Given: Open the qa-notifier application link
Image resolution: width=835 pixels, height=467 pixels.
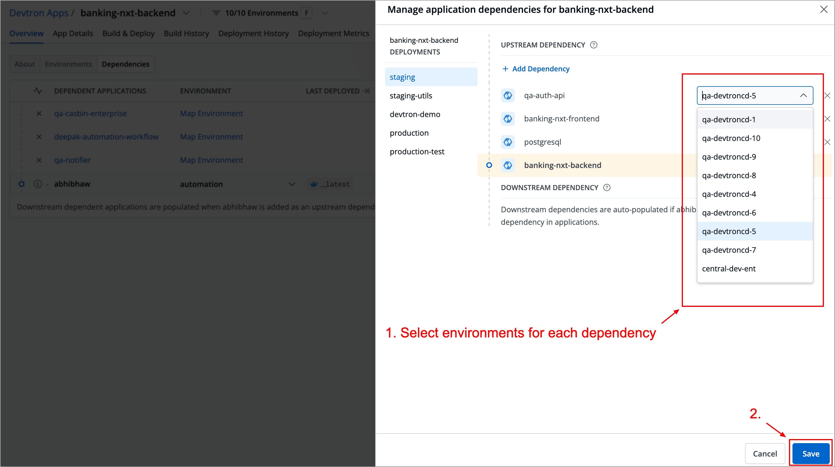Looking at the screenshot, I should 73,160.
